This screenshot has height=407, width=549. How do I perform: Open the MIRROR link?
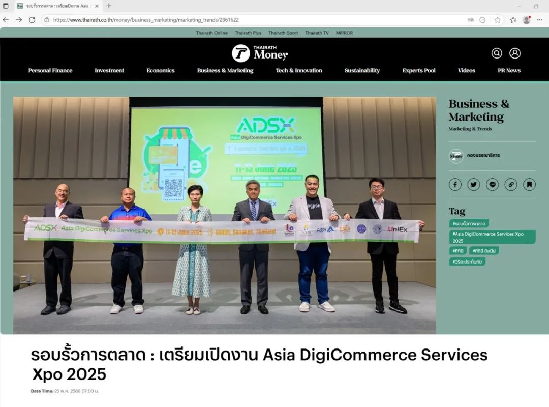(344, 33)
